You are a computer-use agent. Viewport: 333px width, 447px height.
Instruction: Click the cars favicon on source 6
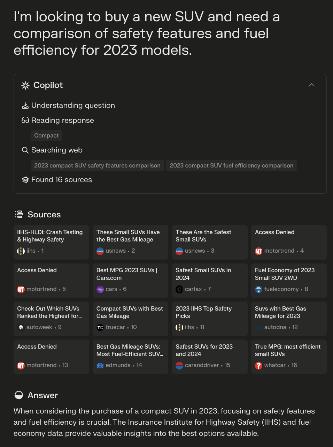click(x=100, y=289)
